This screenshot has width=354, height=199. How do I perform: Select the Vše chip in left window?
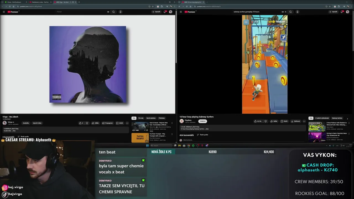click(134, 118)
